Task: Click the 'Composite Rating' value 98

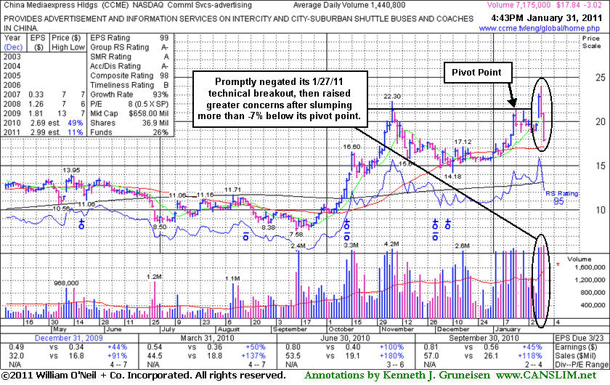Action: point(164,76)
